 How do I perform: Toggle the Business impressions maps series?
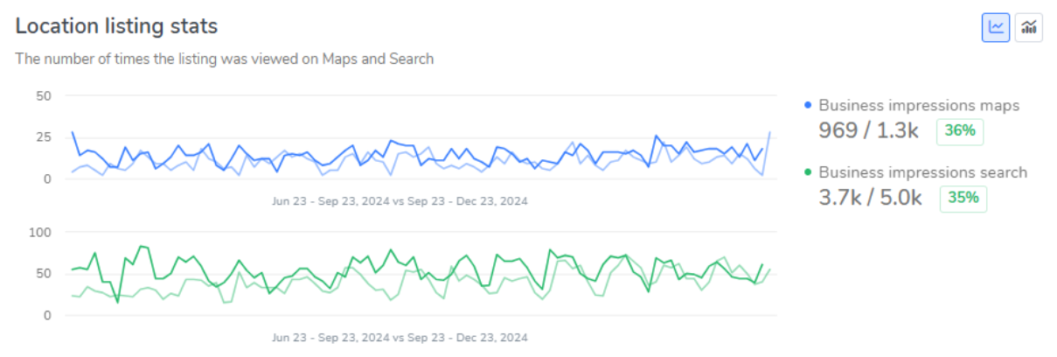pos(918,106)
